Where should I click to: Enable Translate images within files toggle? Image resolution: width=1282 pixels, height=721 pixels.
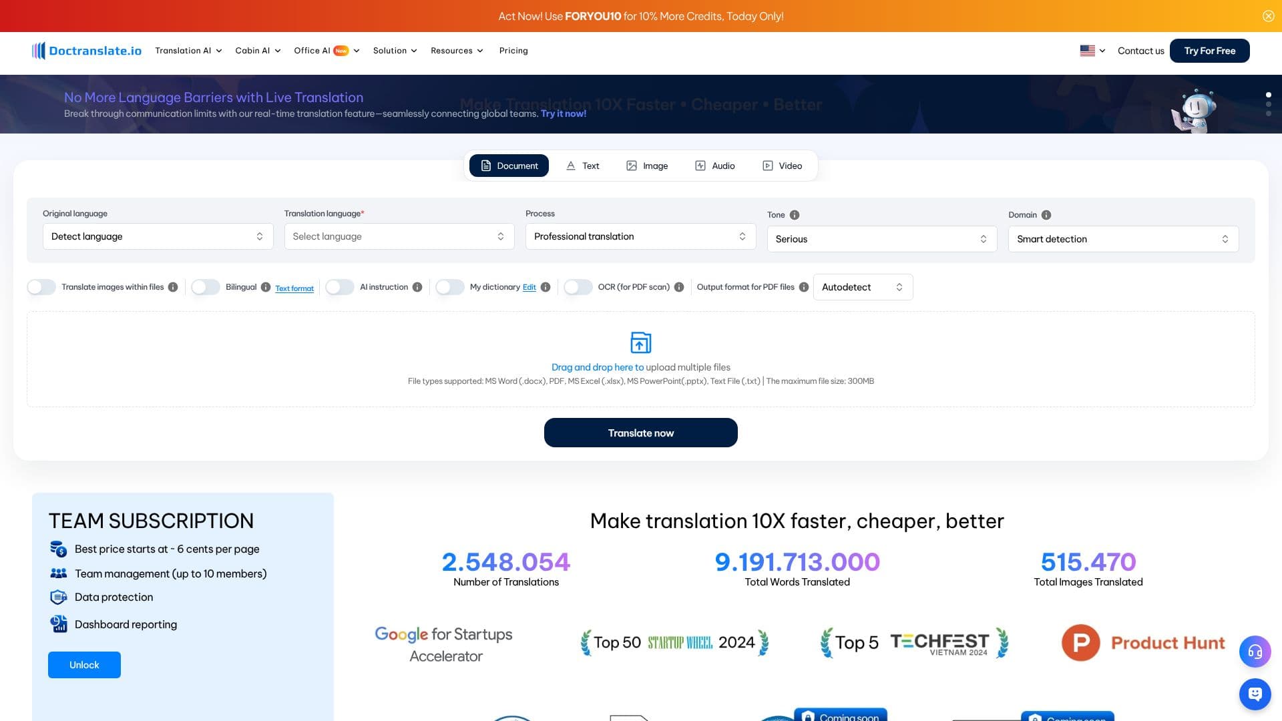click(41, 287)
